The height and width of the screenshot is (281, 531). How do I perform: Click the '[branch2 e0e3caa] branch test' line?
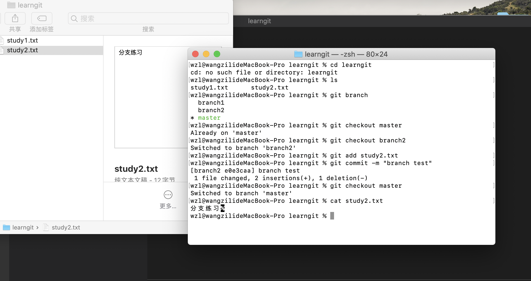[x=245, y=171]
